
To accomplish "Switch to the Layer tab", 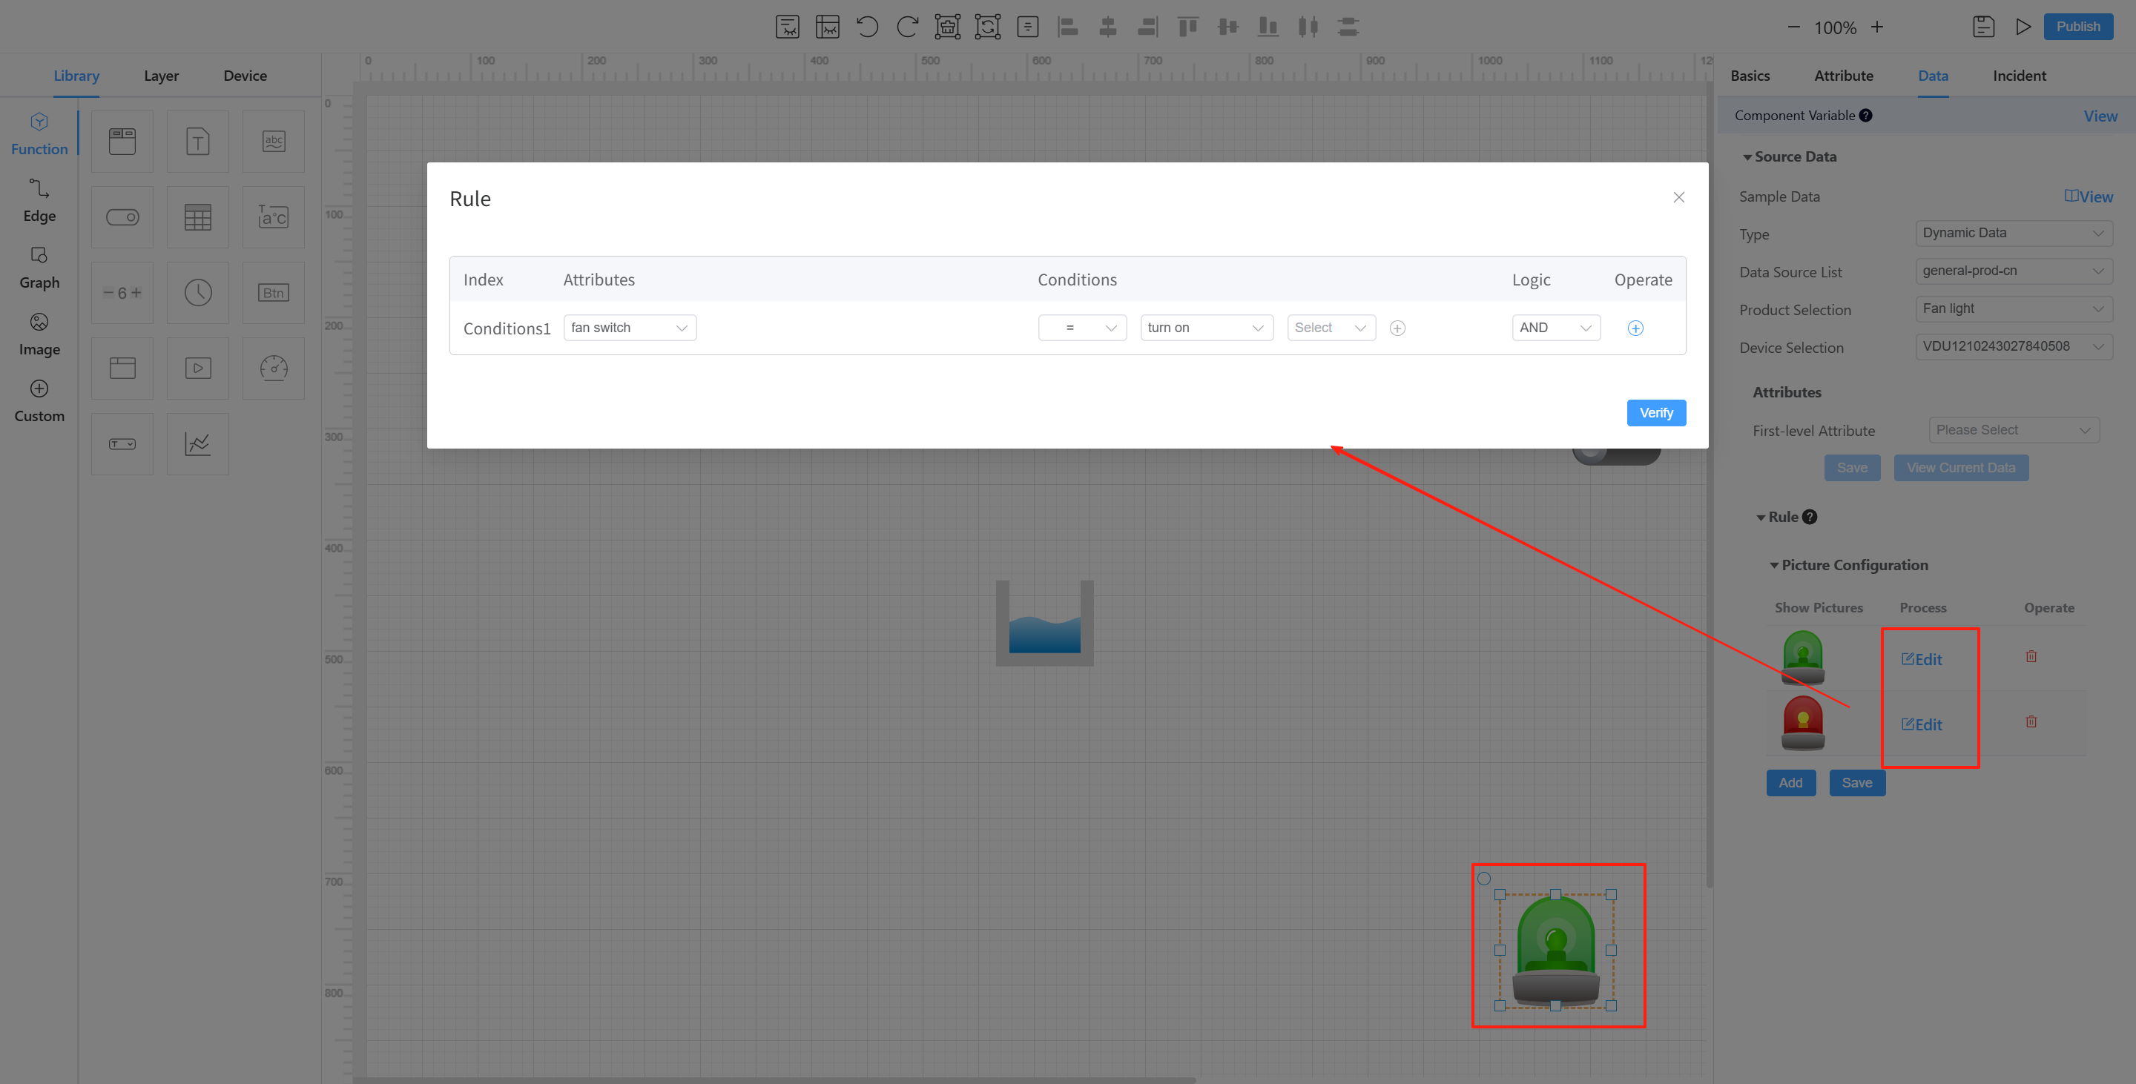I will [x=161, y=76].
